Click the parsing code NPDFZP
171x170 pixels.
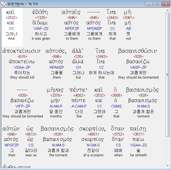pos(72,28)
